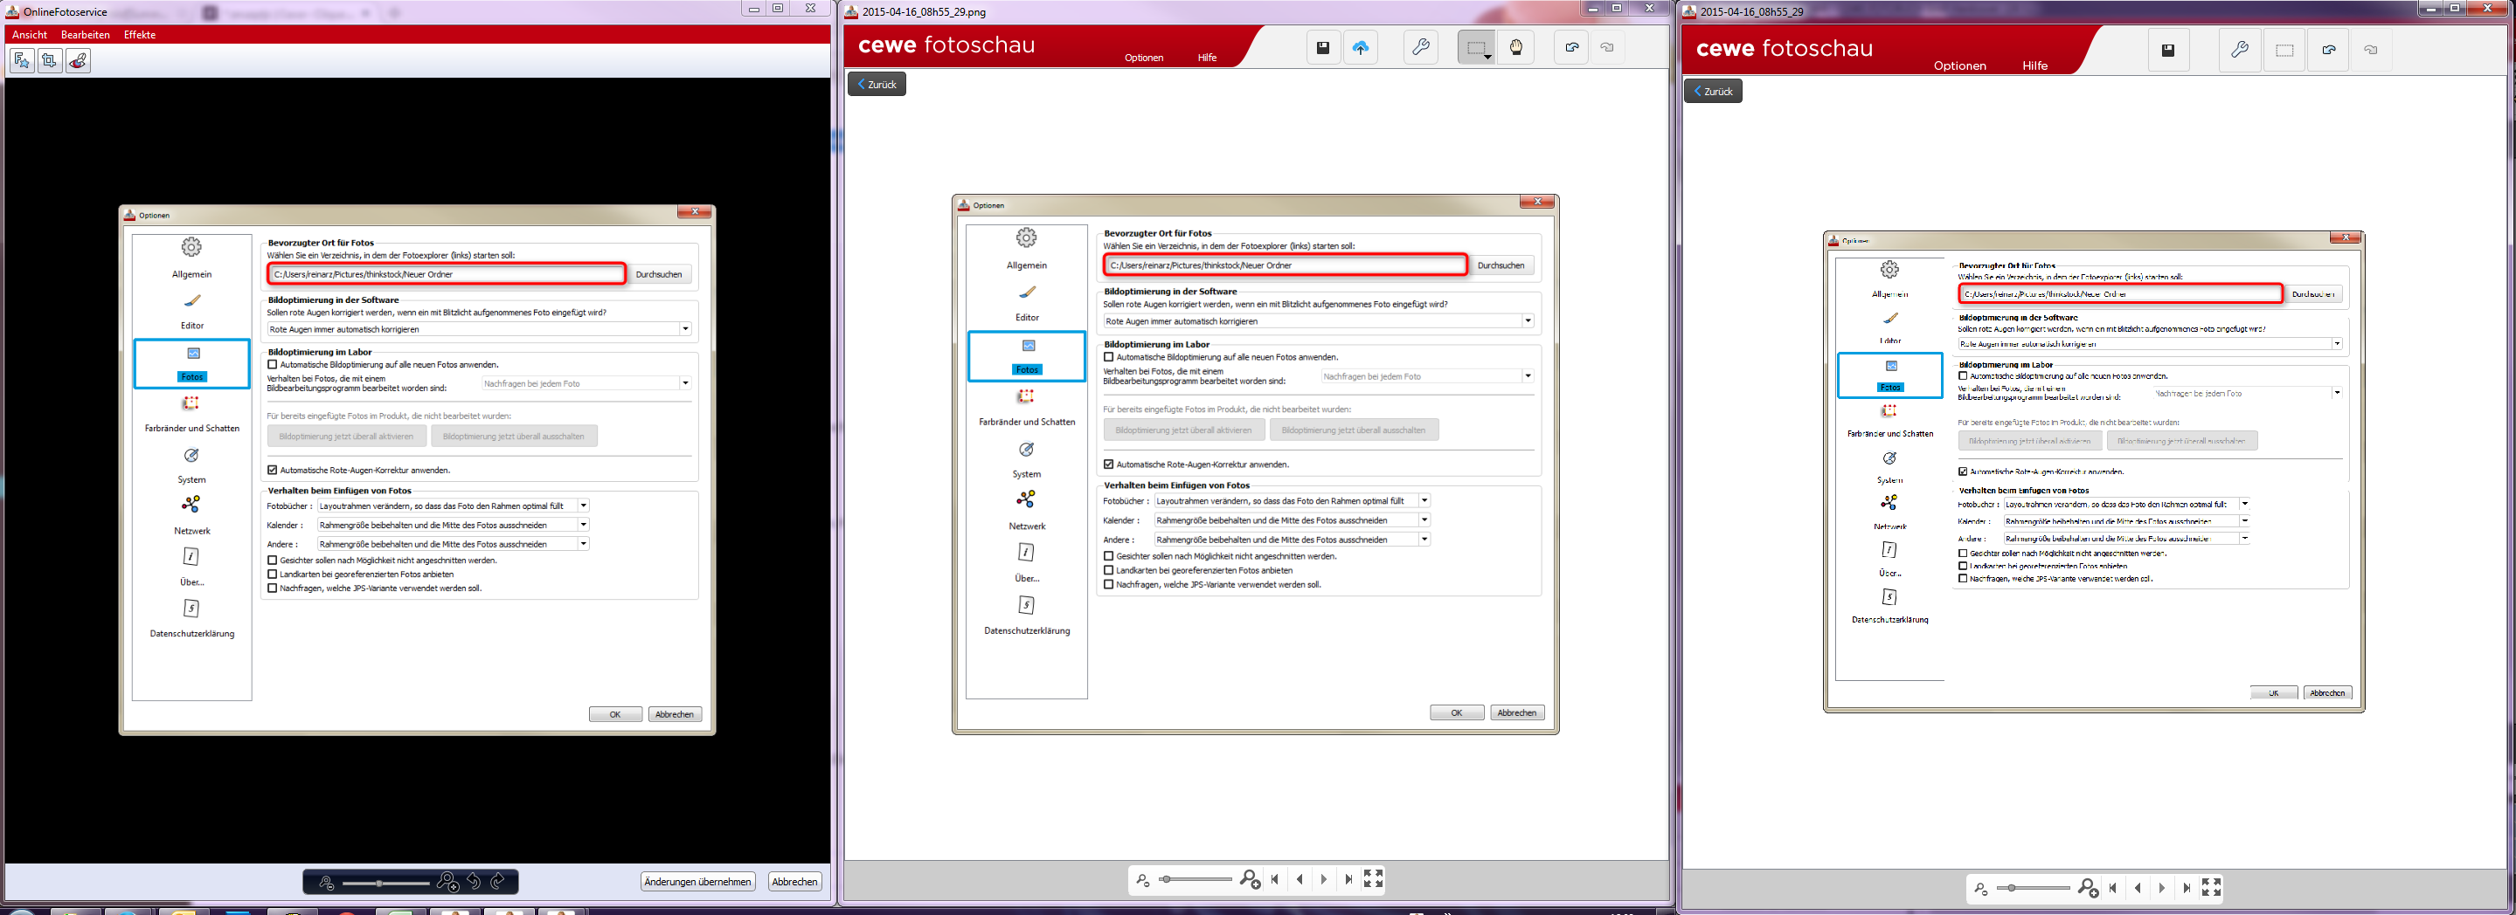Click the crop tool icon in OnlineFotoservice toolbar
Image resolution: width=2516 pixels, height=915 pixels.
(x=50, y=61)
